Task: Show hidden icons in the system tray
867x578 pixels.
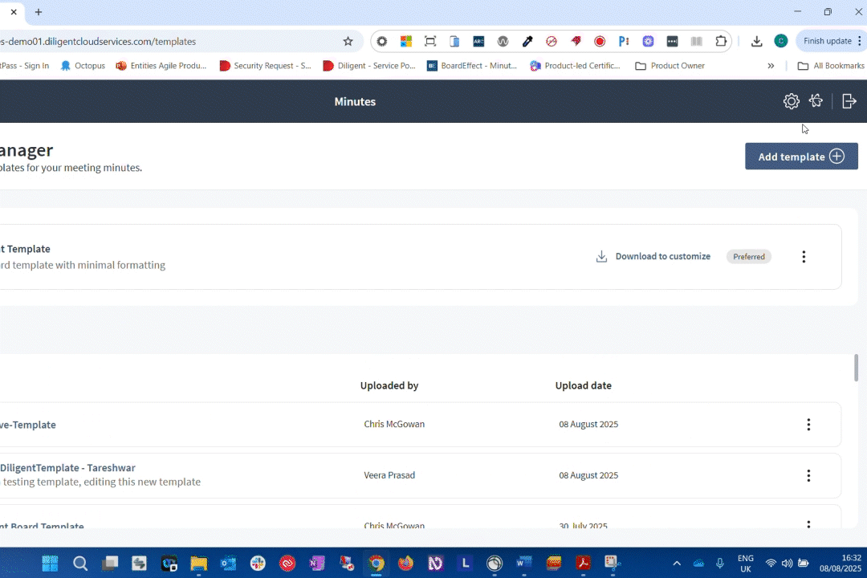Action: tap(677, 563)
